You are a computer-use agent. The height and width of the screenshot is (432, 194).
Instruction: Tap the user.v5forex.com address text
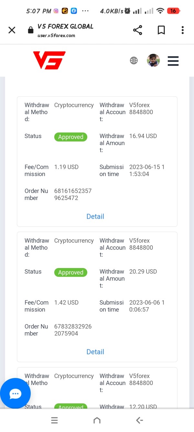56,36
